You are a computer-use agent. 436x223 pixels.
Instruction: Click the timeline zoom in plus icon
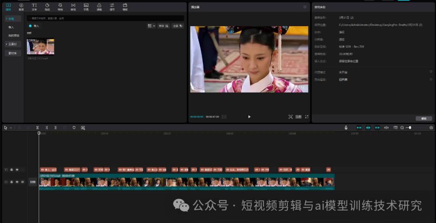tap(431, 128)
